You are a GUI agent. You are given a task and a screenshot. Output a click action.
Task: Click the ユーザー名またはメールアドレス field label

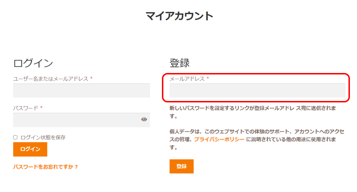pos(51,79)
